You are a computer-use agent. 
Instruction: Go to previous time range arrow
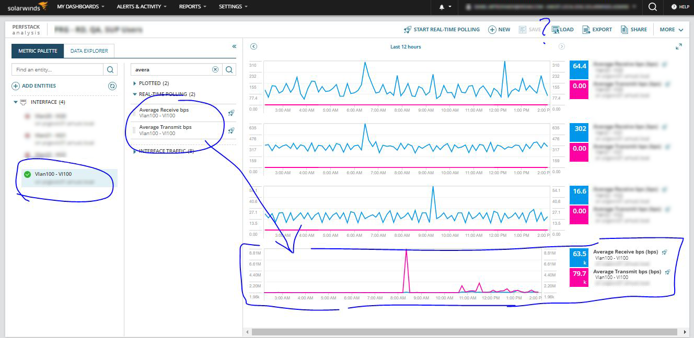point(253,46)
